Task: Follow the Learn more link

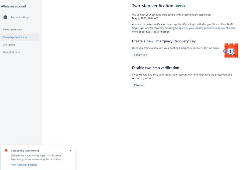Action: point(232,28)
